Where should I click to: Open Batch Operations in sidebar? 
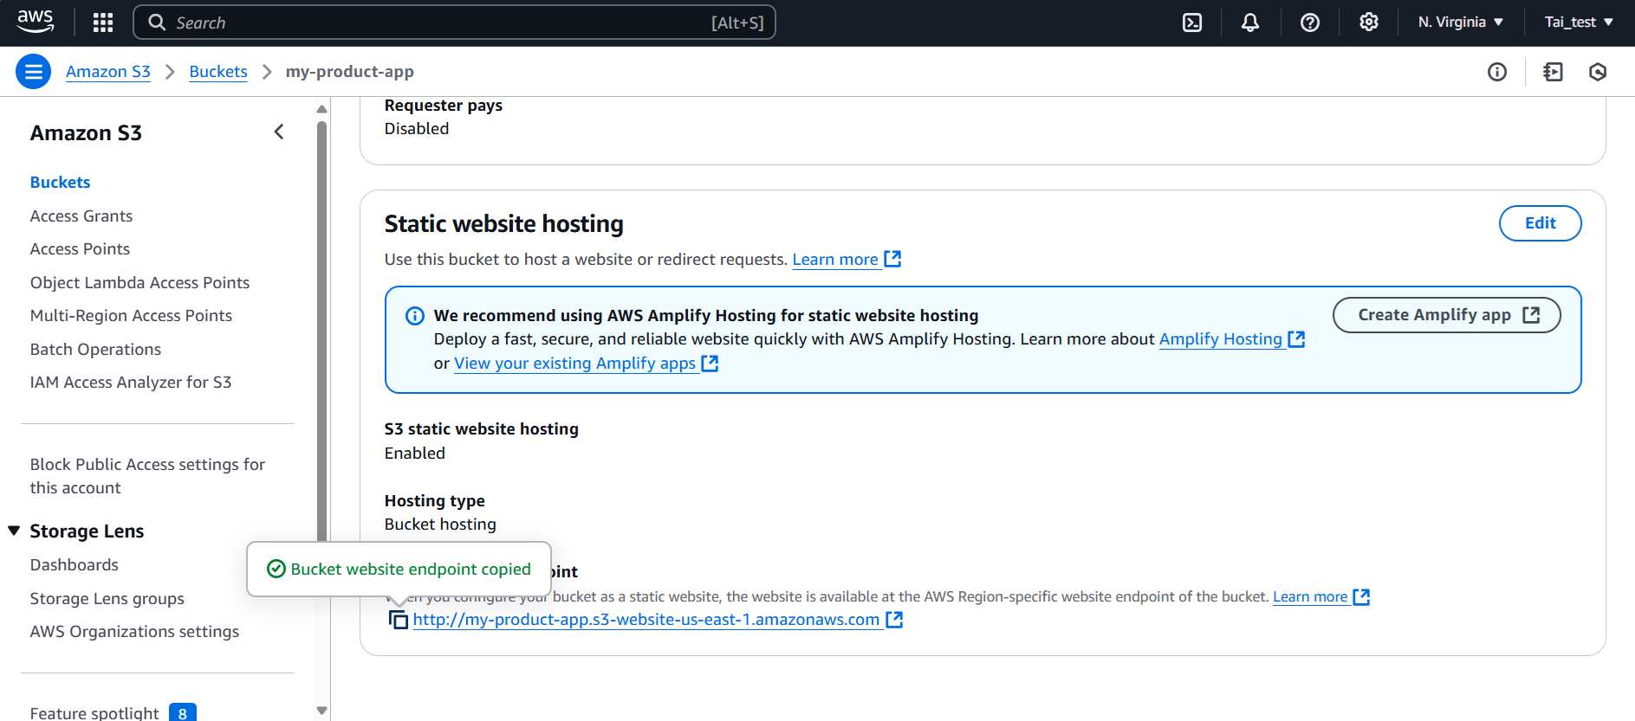click(95, 350)
